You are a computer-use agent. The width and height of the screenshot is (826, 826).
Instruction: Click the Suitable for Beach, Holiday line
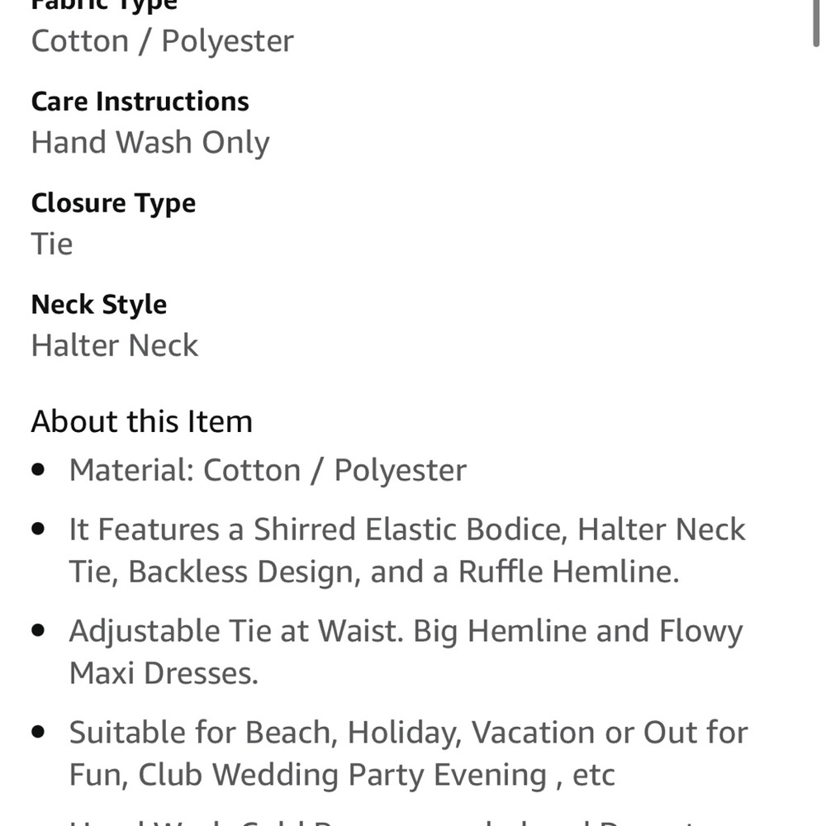(408, 733)
